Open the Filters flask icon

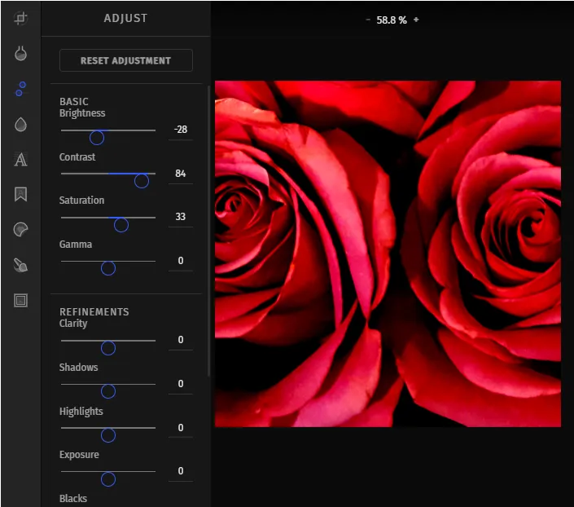(x=20, y=53)
